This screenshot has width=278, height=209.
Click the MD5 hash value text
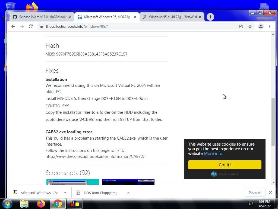92,54
